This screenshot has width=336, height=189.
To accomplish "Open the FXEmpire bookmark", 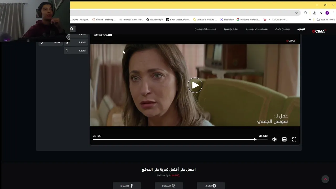I will pyautogui.click(x=80, y=20).
